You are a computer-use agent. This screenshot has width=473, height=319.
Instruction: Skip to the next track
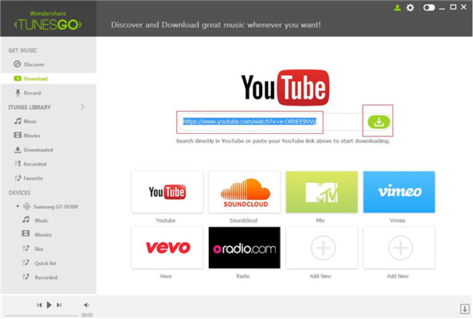[x=59, y=305]
